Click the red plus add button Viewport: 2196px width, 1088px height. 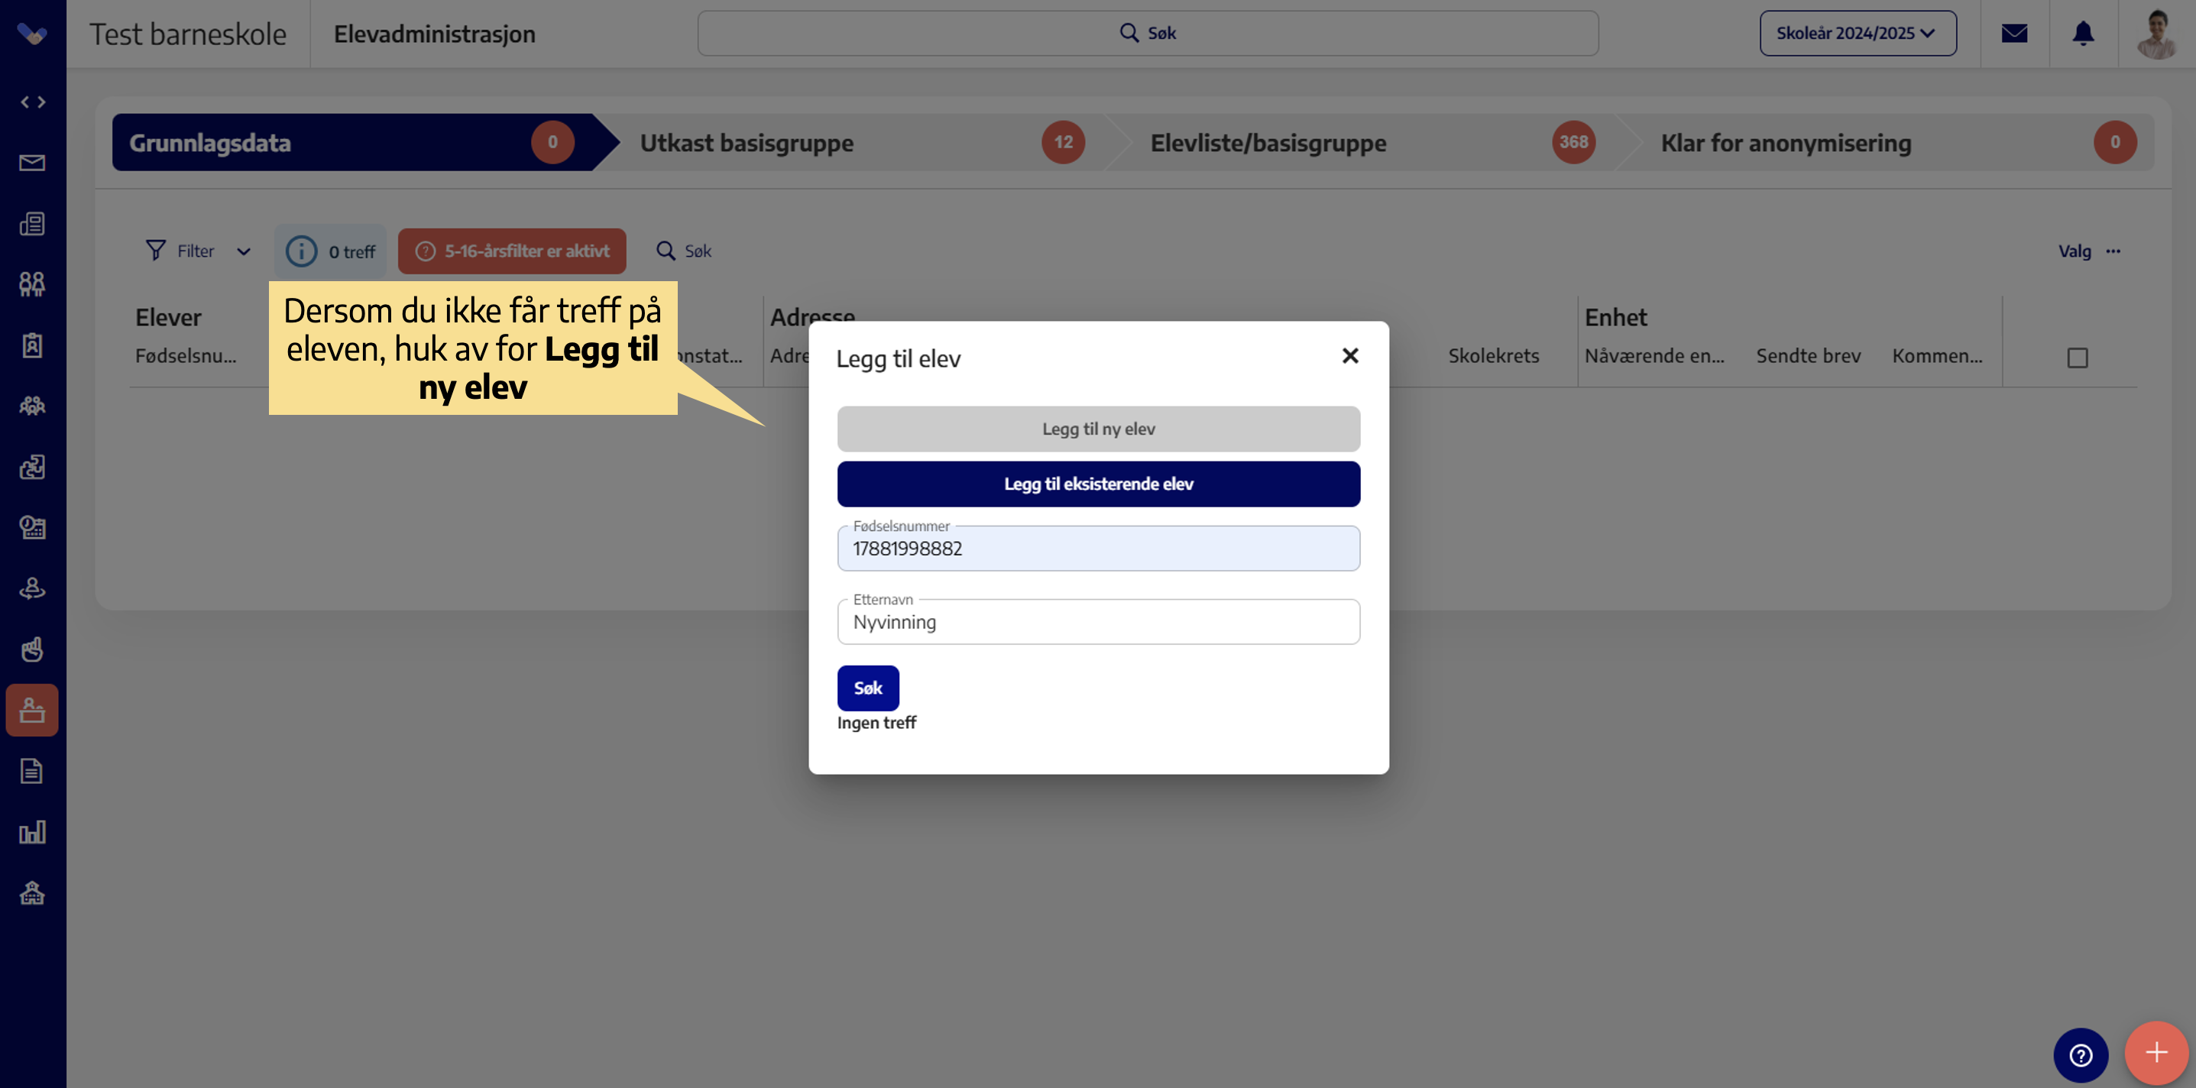coord(2156,1053)
